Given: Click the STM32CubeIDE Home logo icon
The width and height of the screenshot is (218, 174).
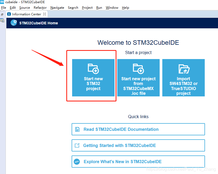Looking at the screenshot, I should 14,23.
